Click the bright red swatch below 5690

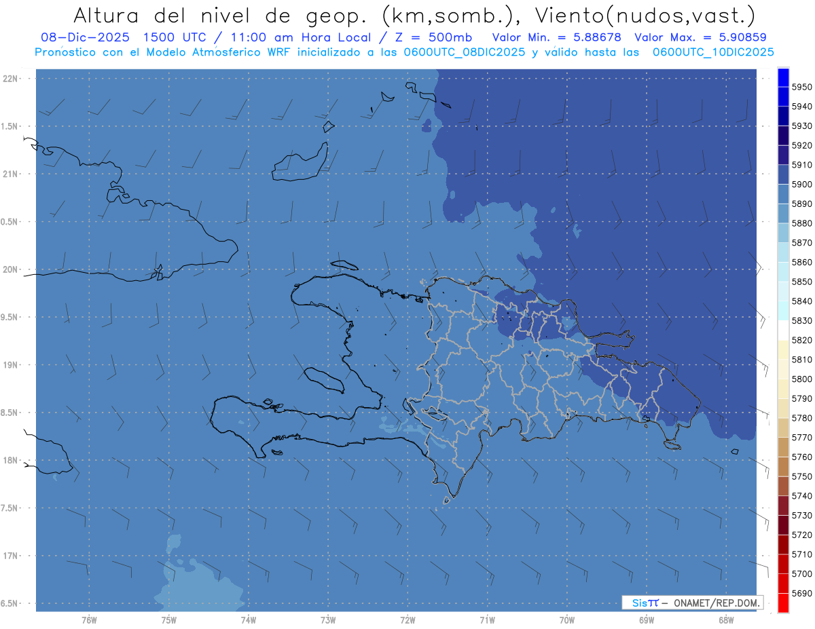(x=782, y=603)
